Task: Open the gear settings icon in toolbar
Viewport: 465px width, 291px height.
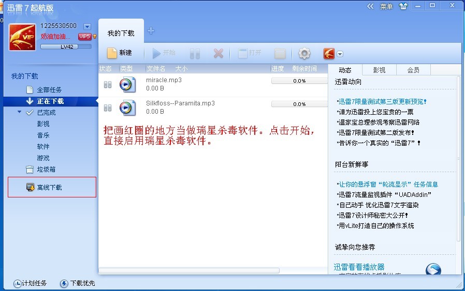Action: click(x=304, y=53)
